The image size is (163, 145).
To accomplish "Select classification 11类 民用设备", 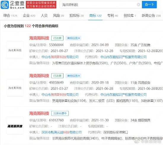I will point(140,83).
